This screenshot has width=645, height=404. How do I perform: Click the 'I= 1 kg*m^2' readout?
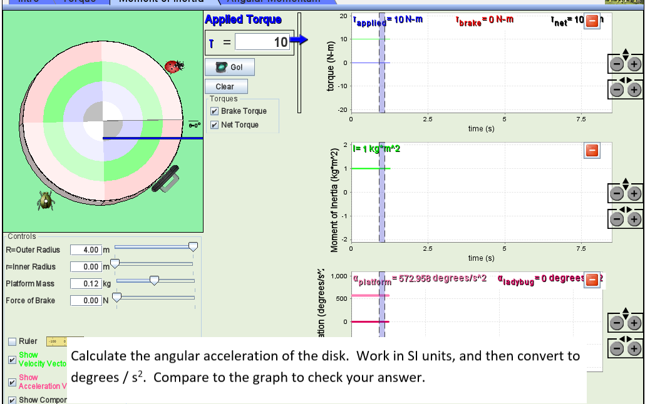pyautogui.click(x=376, y=149)
